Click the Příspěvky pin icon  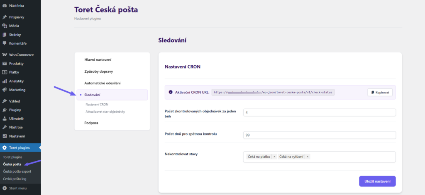click(4, 17)
